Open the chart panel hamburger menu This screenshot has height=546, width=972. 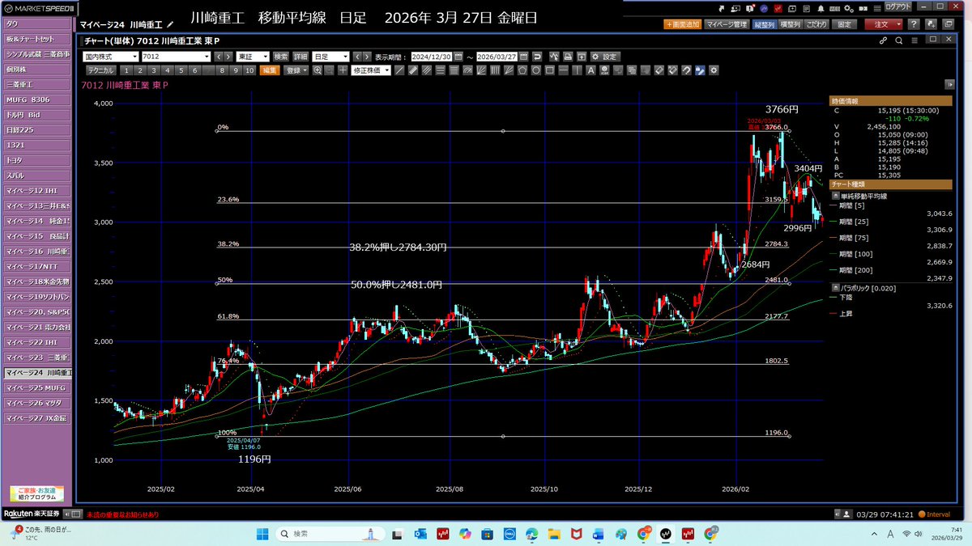(x=914, y=40)
